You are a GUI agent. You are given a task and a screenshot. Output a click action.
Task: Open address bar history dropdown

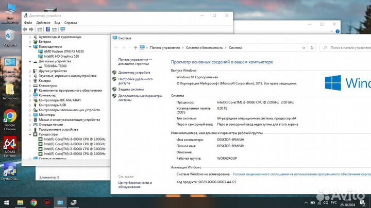click(304, 48)
